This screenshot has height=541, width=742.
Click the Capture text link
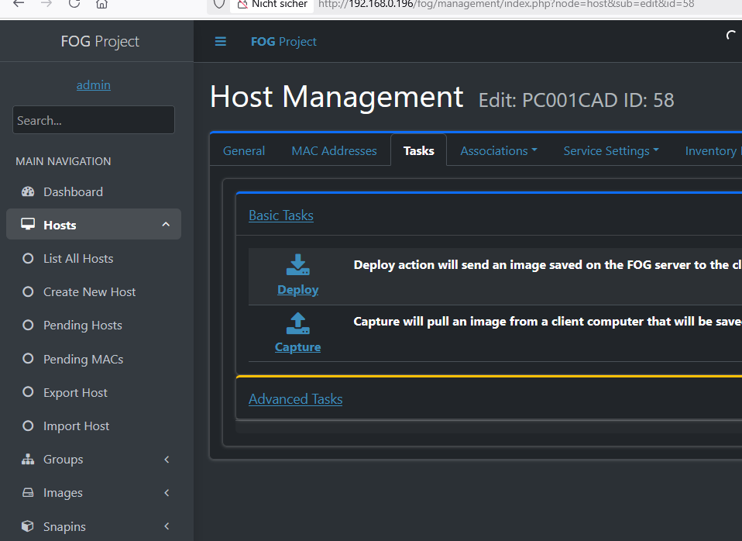pos(297,346)
